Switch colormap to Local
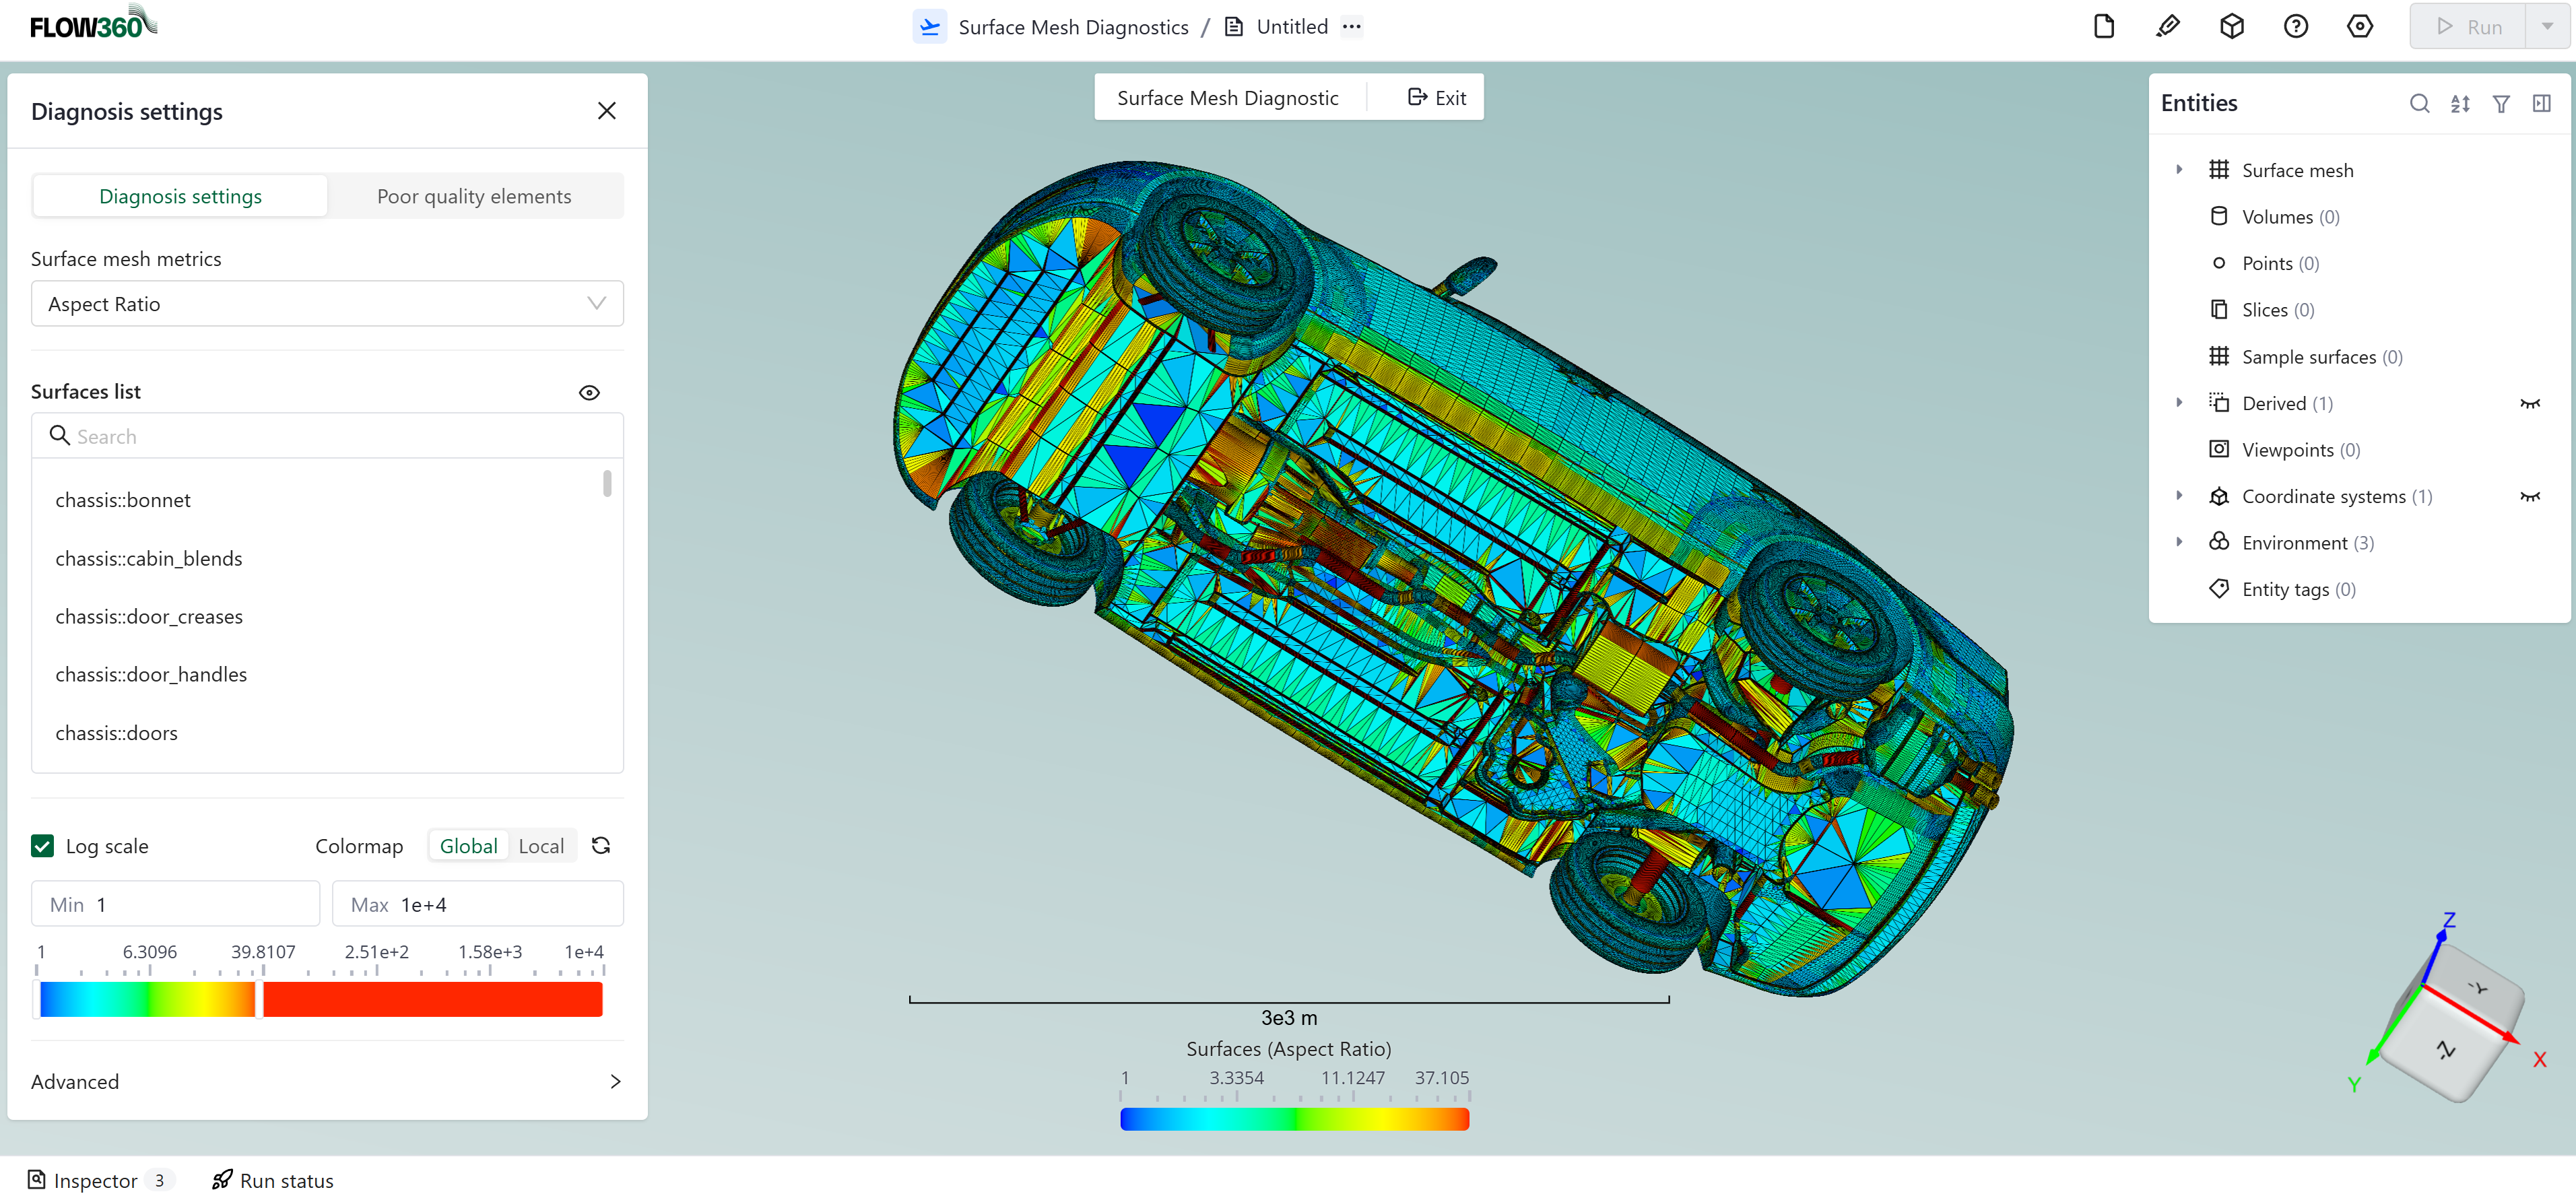The width and height of the screenshot is (2576, 1196). [x=541, y=845]
